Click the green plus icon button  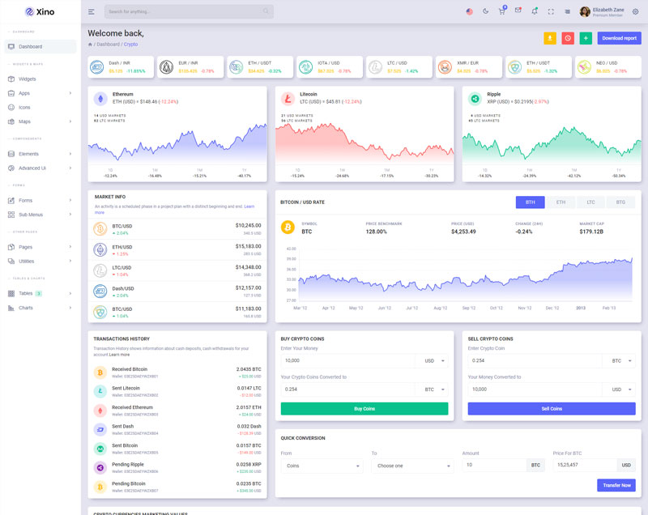pos(586,38)
